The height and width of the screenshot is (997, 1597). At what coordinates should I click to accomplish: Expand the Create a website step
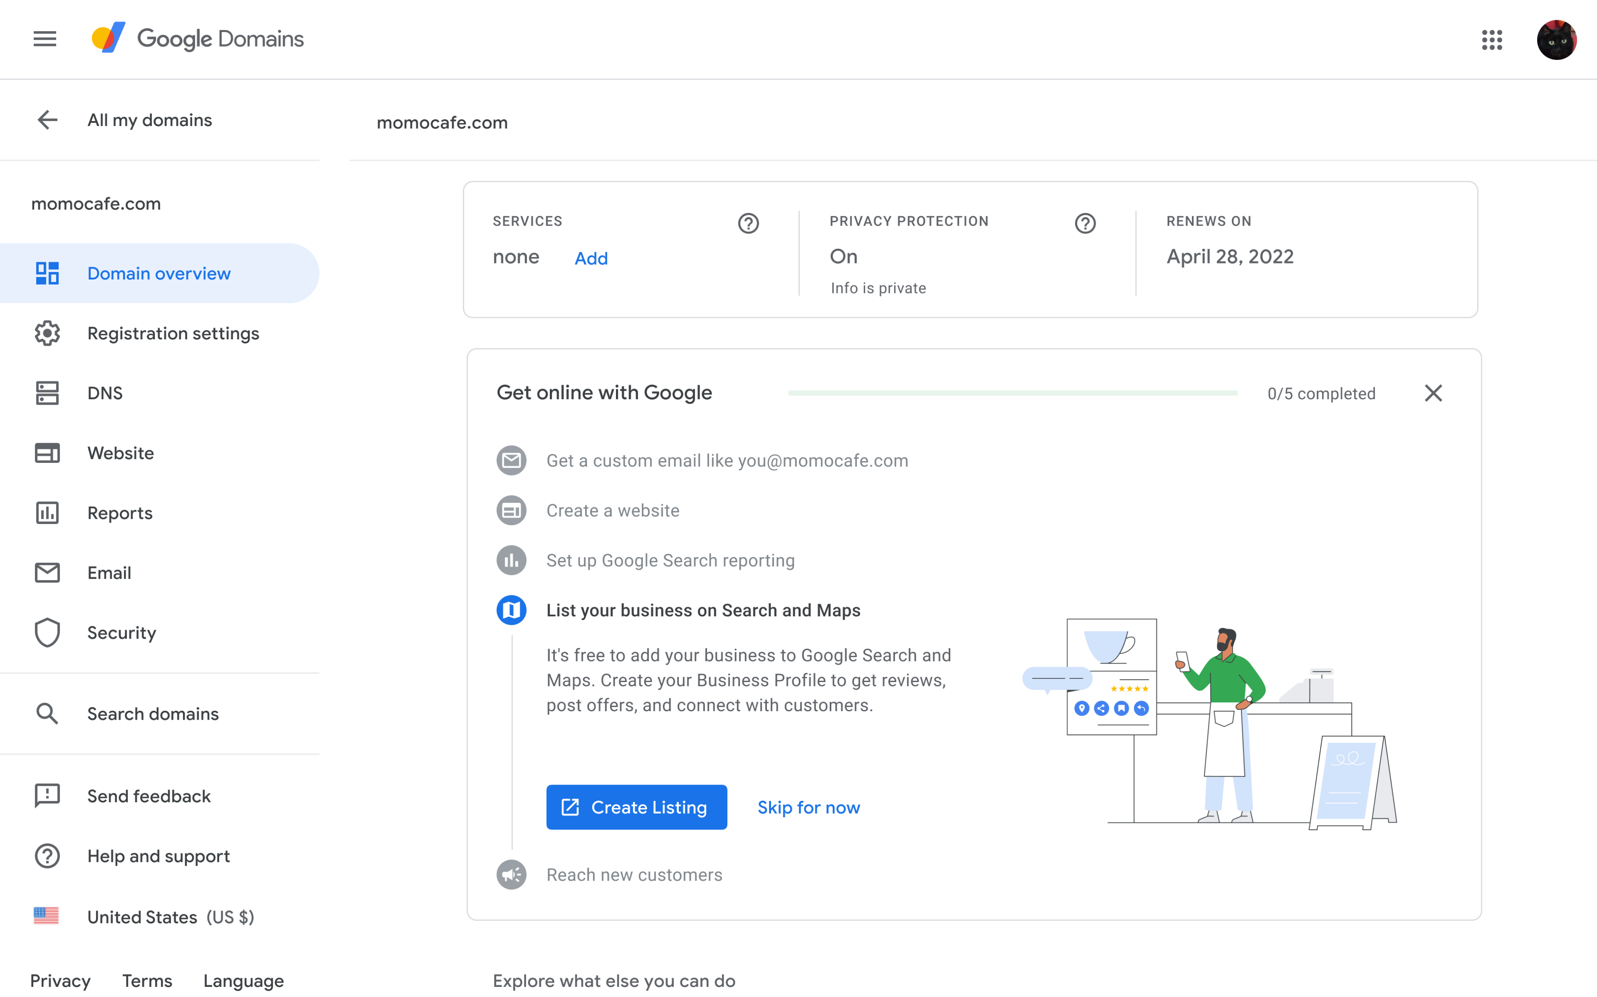click(613, 511)
